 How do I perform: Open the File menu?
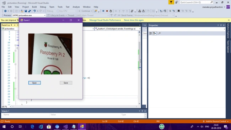[x=3, y=7]
